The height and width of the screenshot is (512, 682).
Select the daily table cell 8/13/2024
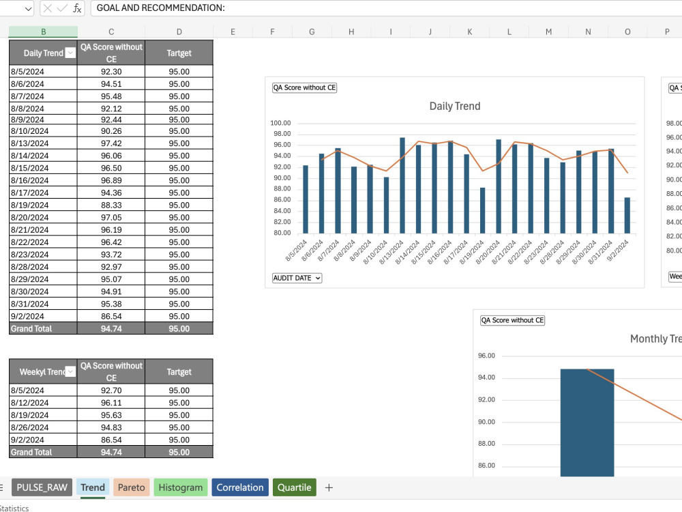(x=43, y=143)
